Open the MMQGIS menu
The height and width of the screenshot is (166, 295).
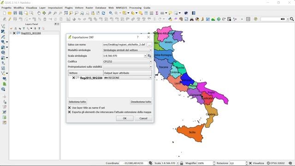pos(121,8)
